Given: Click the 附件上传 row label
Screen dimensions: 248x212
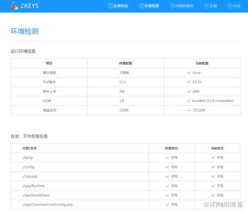Looking at the screenshot, I should coord(50,91).
